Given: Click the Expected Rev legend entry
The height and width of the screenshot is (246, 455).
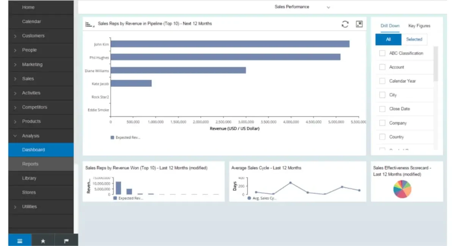Looking at the screenshot, I should point(125,138).
